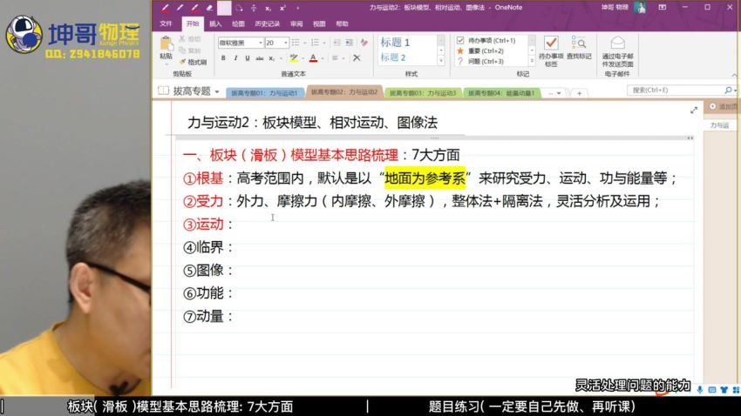Toggle the To Do tag checkbox (Ctrl+1)
This screenshot has width=741, height=416.
point(461,40)
